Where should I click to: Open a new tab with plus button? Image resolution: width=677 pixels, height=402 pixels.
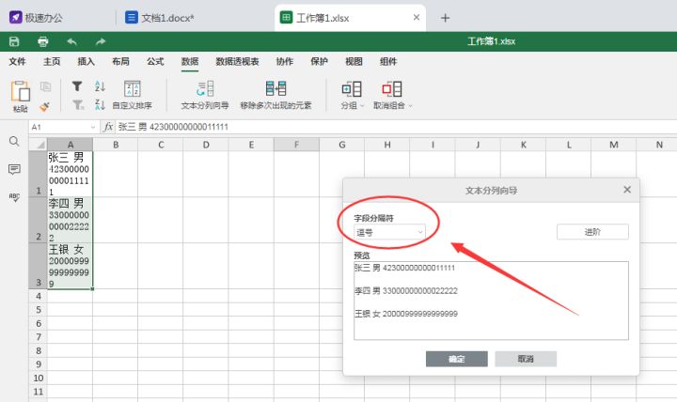pos(445,18)
